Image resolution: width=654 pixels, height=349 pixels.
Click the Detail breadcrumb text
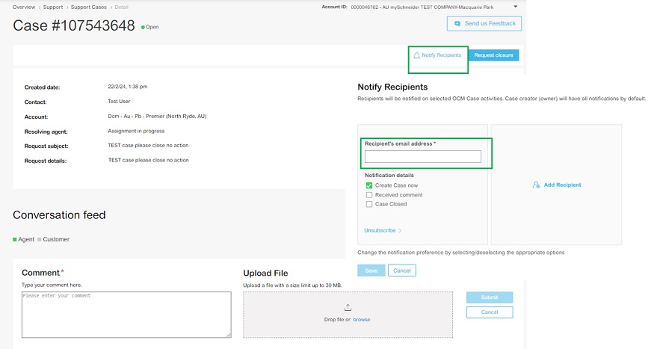pyautogui.click(x=121, y=7)
